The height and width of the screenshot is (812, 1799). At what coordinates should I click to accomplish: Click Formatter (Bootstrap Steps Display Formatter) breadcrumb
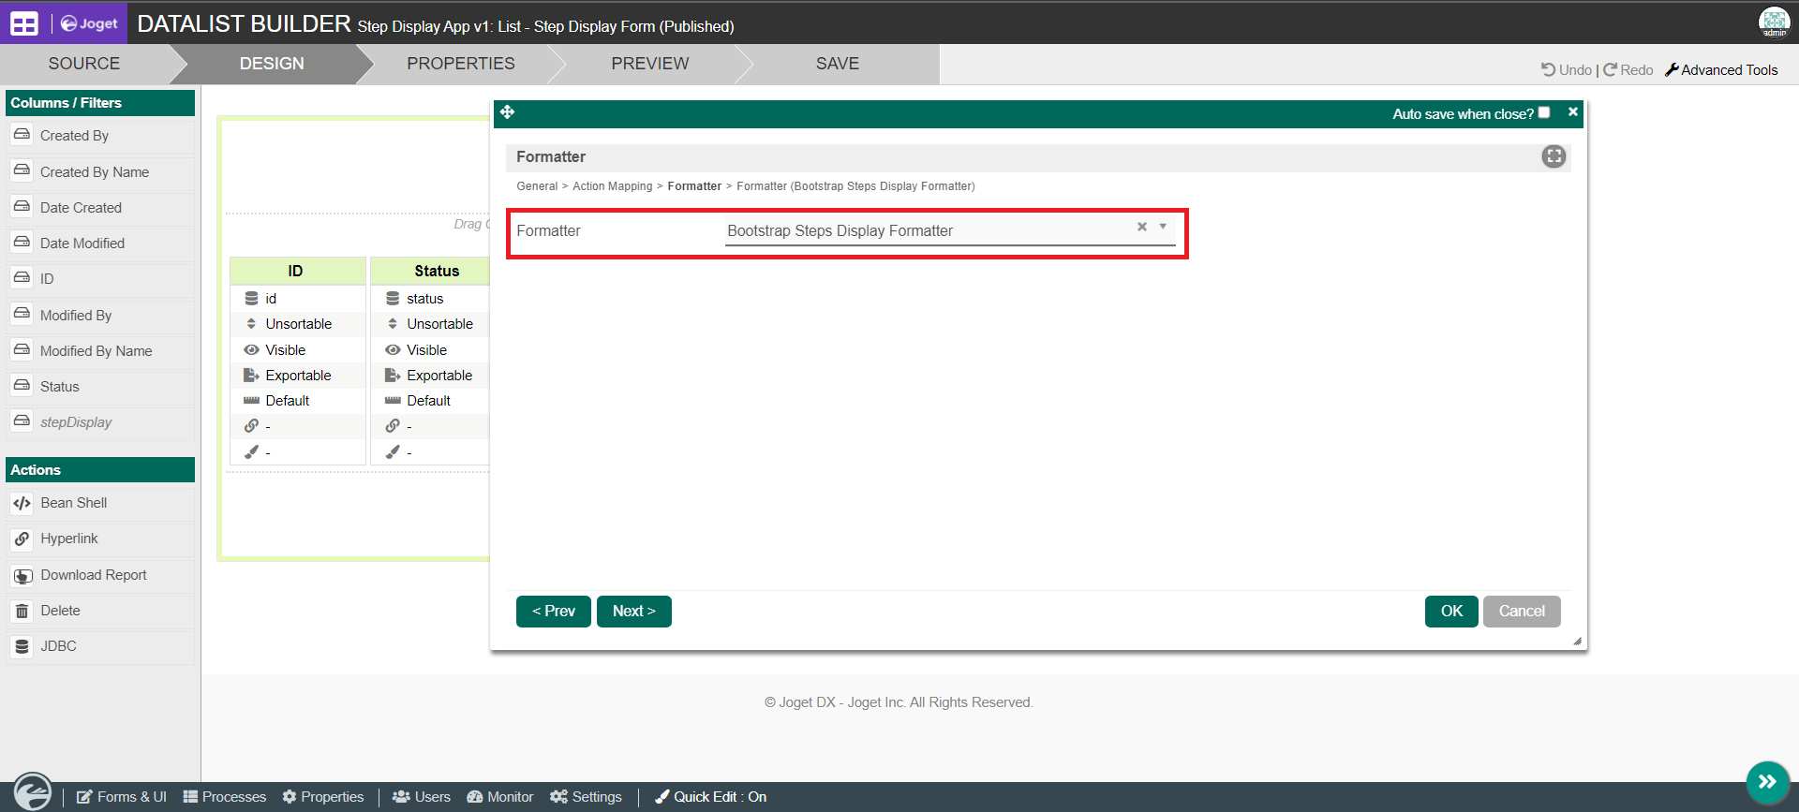855,186
